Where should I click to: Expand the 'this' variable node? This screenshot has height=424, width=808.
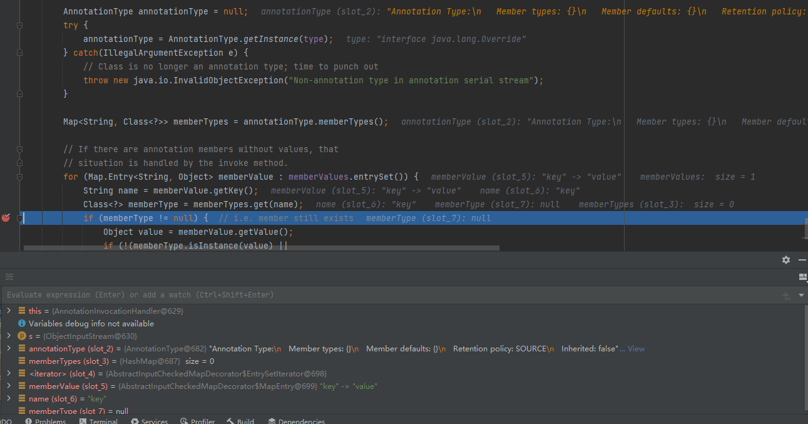pyautogui.click(x=8, y=311)
